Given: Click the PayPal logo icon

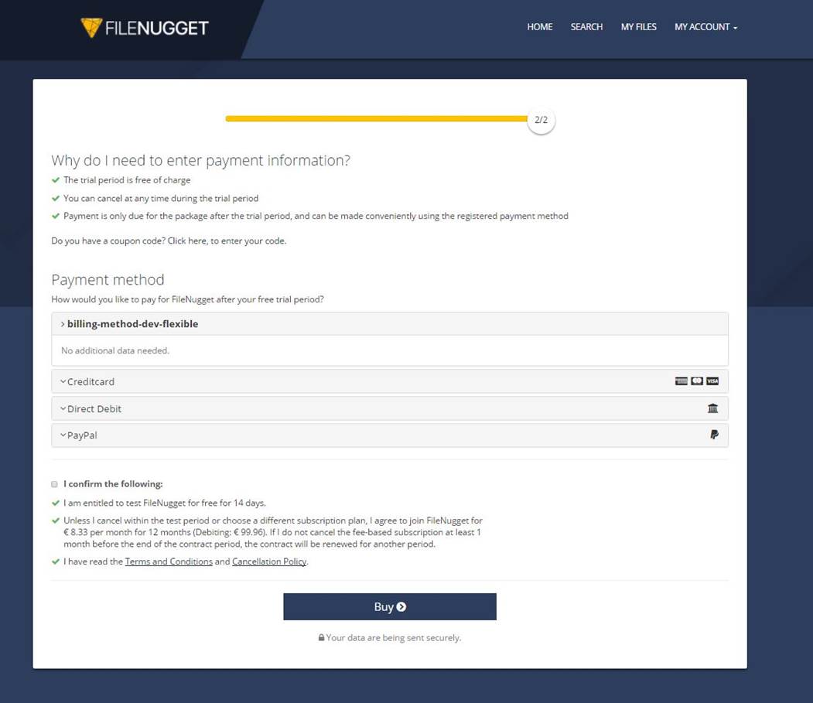Looking at the screenshot, I should click(714, 435).
